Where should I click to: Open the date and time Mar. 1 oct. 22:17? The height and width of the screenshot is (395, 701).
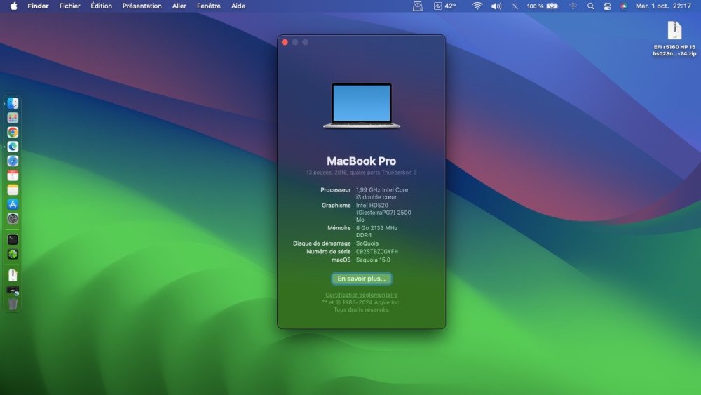pyautogui.click(x=663, y=6)
